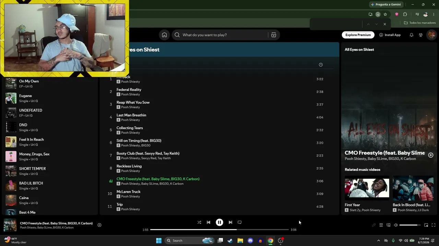The image size is (439, 246).
Task: Click Explore Premium
Action: pyautogui.click(x=358, y=35)
